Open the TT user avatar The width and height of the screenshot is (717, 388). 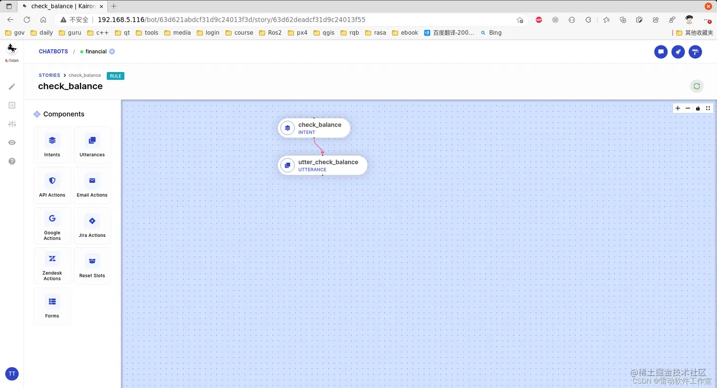coord(12,374)
